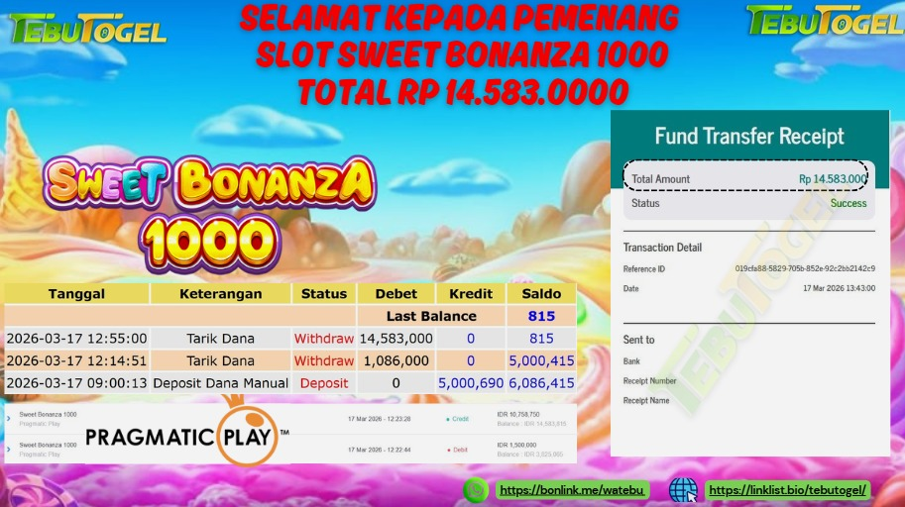
Task: Click the red Debit status dot
Action: [x=448, y=450]
